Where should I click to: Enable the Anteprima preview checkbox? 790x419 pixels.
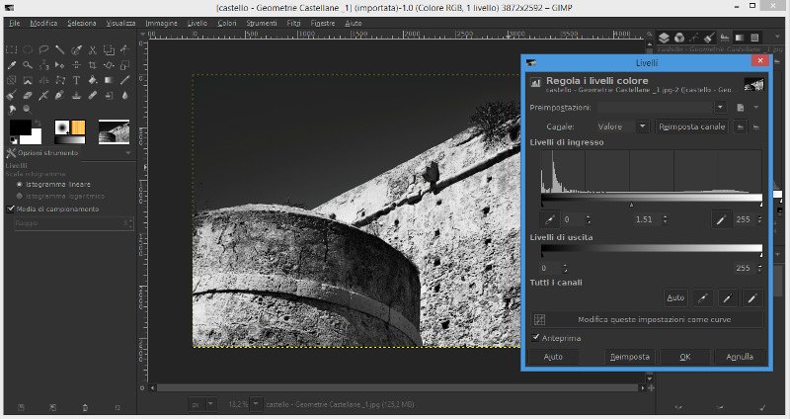[536, 338]
